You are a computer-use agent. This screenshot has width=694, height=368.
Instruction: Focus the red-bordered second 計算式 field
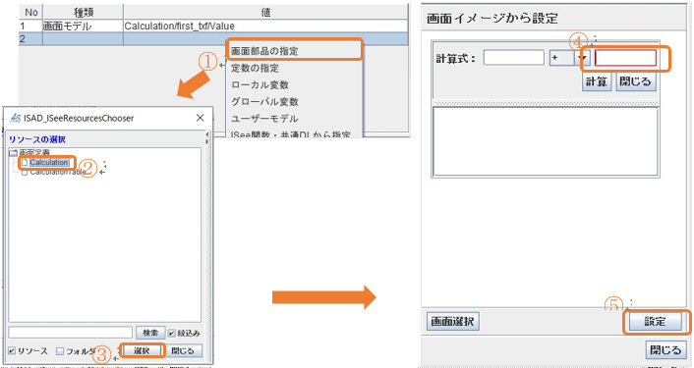pos(625,58)
